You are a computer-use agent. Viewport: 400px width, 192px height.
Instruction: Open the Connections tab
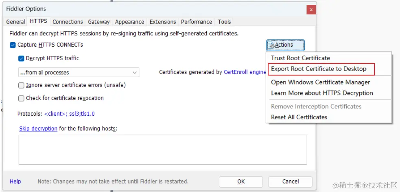68,22
